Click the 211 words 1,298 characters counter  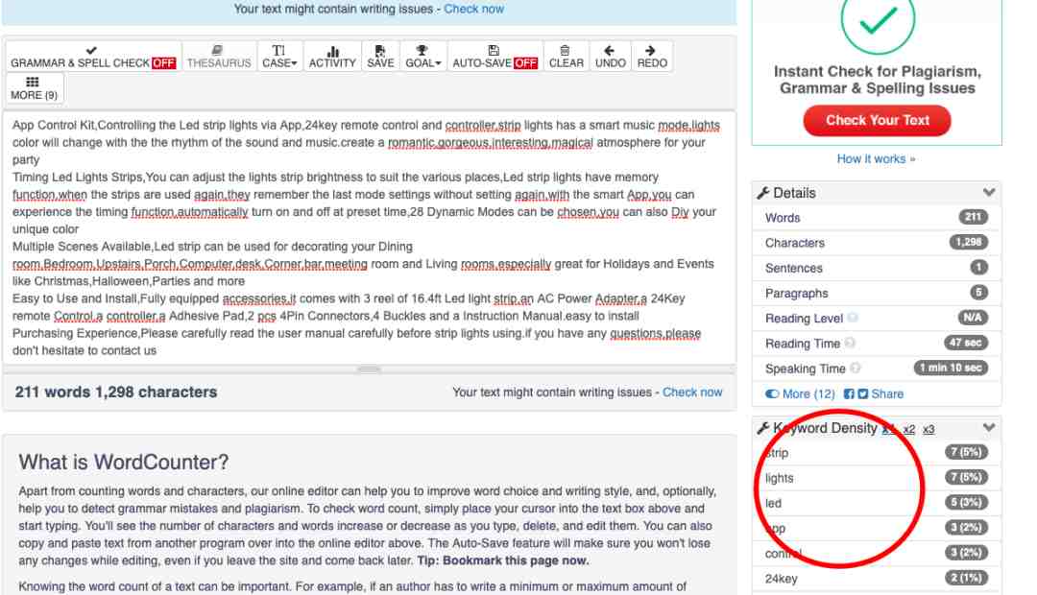(x=116, y=393)
